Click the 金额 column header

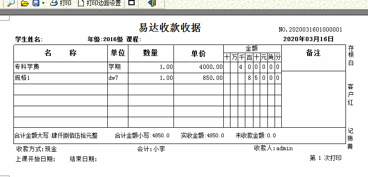pos(252,48)
